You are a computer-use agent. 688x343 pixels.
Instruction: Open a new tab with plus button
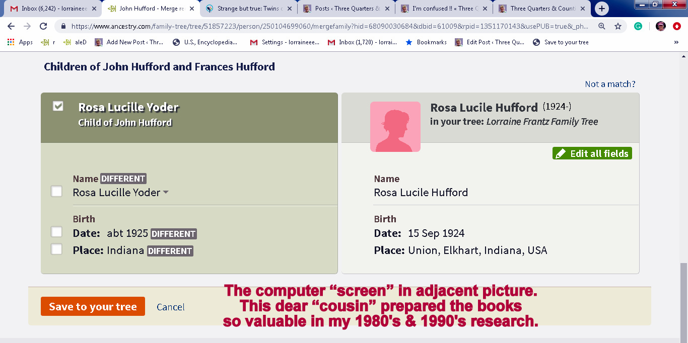[x=602, y=9]
